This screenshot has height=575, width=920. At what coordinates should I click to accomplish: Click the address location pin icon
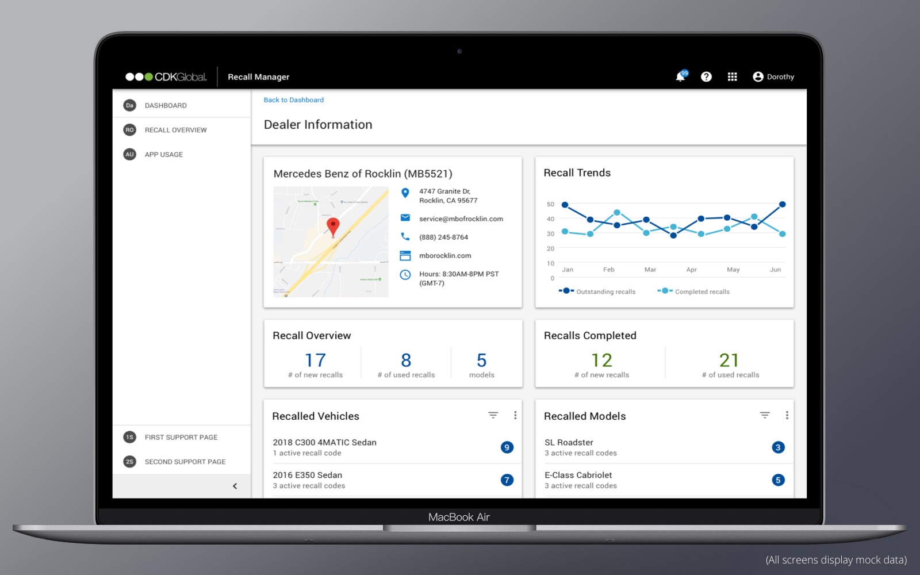tap(405, 193)
